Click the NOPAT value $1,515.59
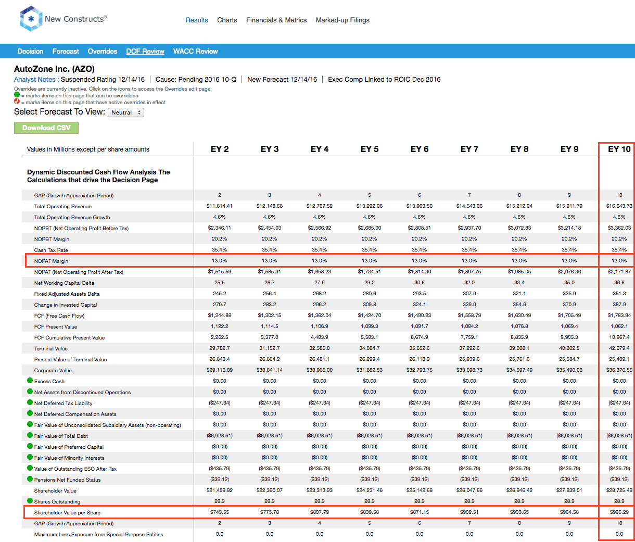The image size is (635, 542). click(x=220, y=272)
